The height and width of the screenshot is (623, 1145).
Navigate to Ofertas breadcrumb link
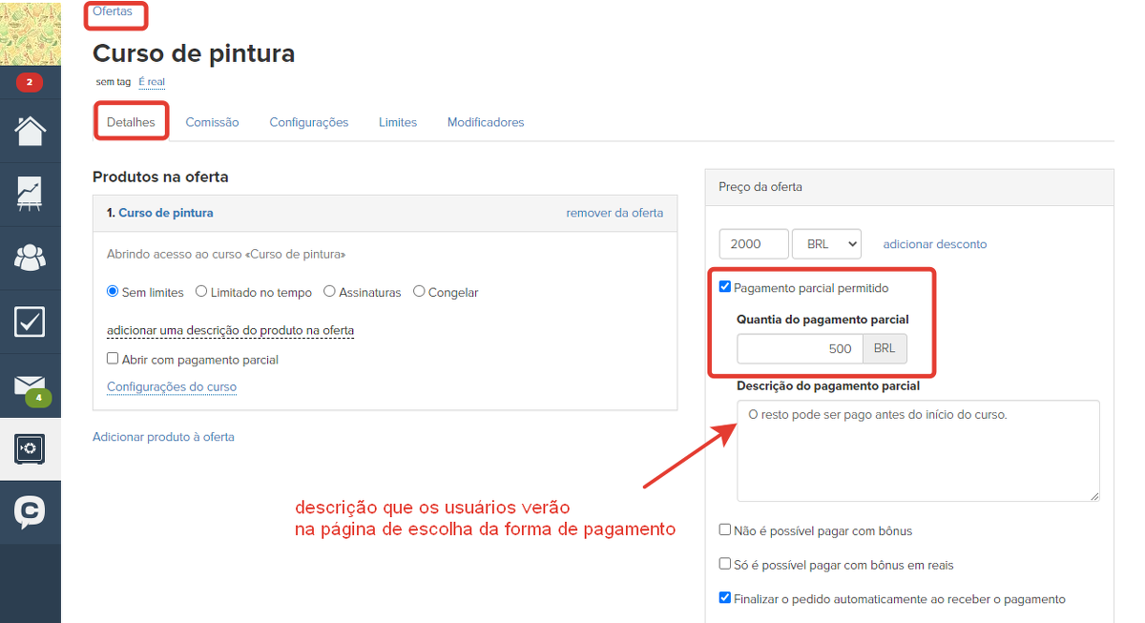[x=113, y=11]
